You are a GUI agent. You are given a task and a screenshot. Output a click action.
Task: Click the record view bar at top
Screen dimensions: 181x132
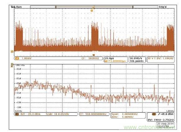94,7
